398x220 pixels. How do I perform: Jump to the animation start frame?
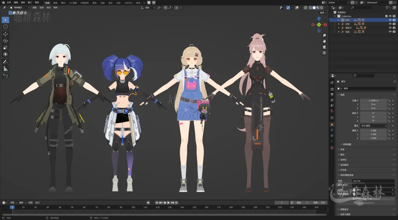tap(157, 203)
